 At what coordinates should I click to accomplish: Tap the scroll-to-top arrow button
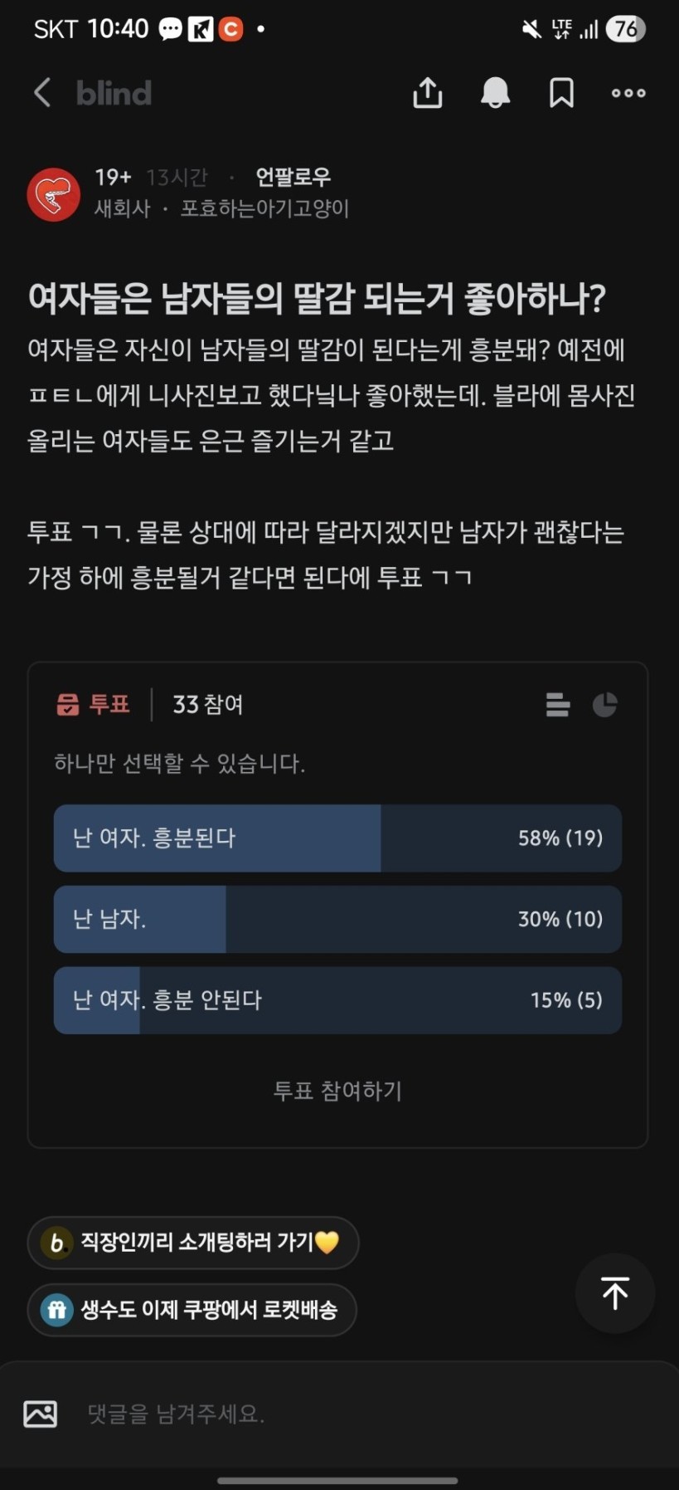pyautogui.click(x=614, y=1293)
